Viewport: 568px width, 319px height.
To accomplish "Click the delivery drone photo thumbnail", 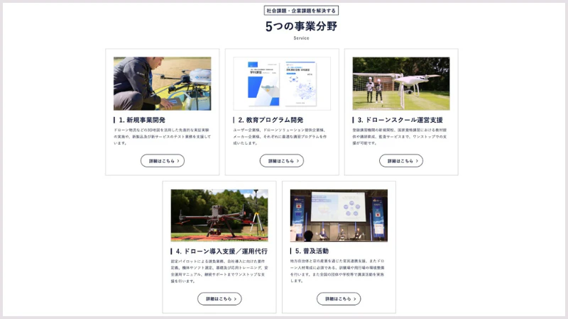I will tap(163, 84).
